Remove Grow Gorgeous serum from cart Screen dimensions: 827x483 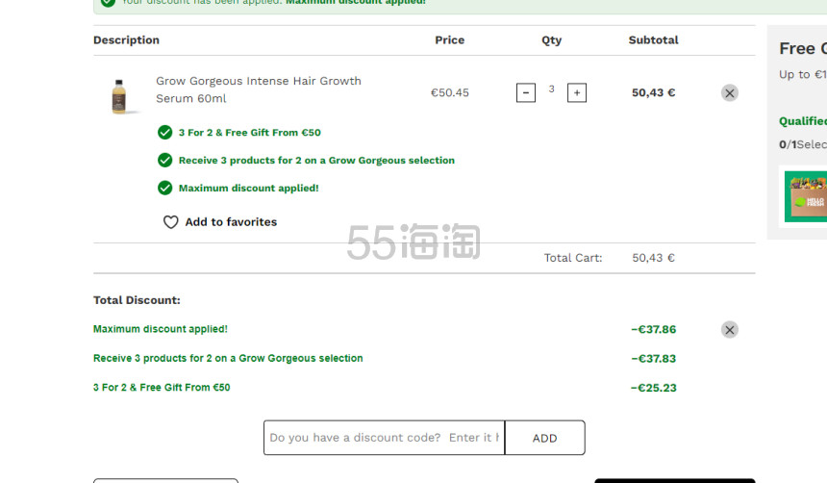pyautogui.click(x=730, y=93)
